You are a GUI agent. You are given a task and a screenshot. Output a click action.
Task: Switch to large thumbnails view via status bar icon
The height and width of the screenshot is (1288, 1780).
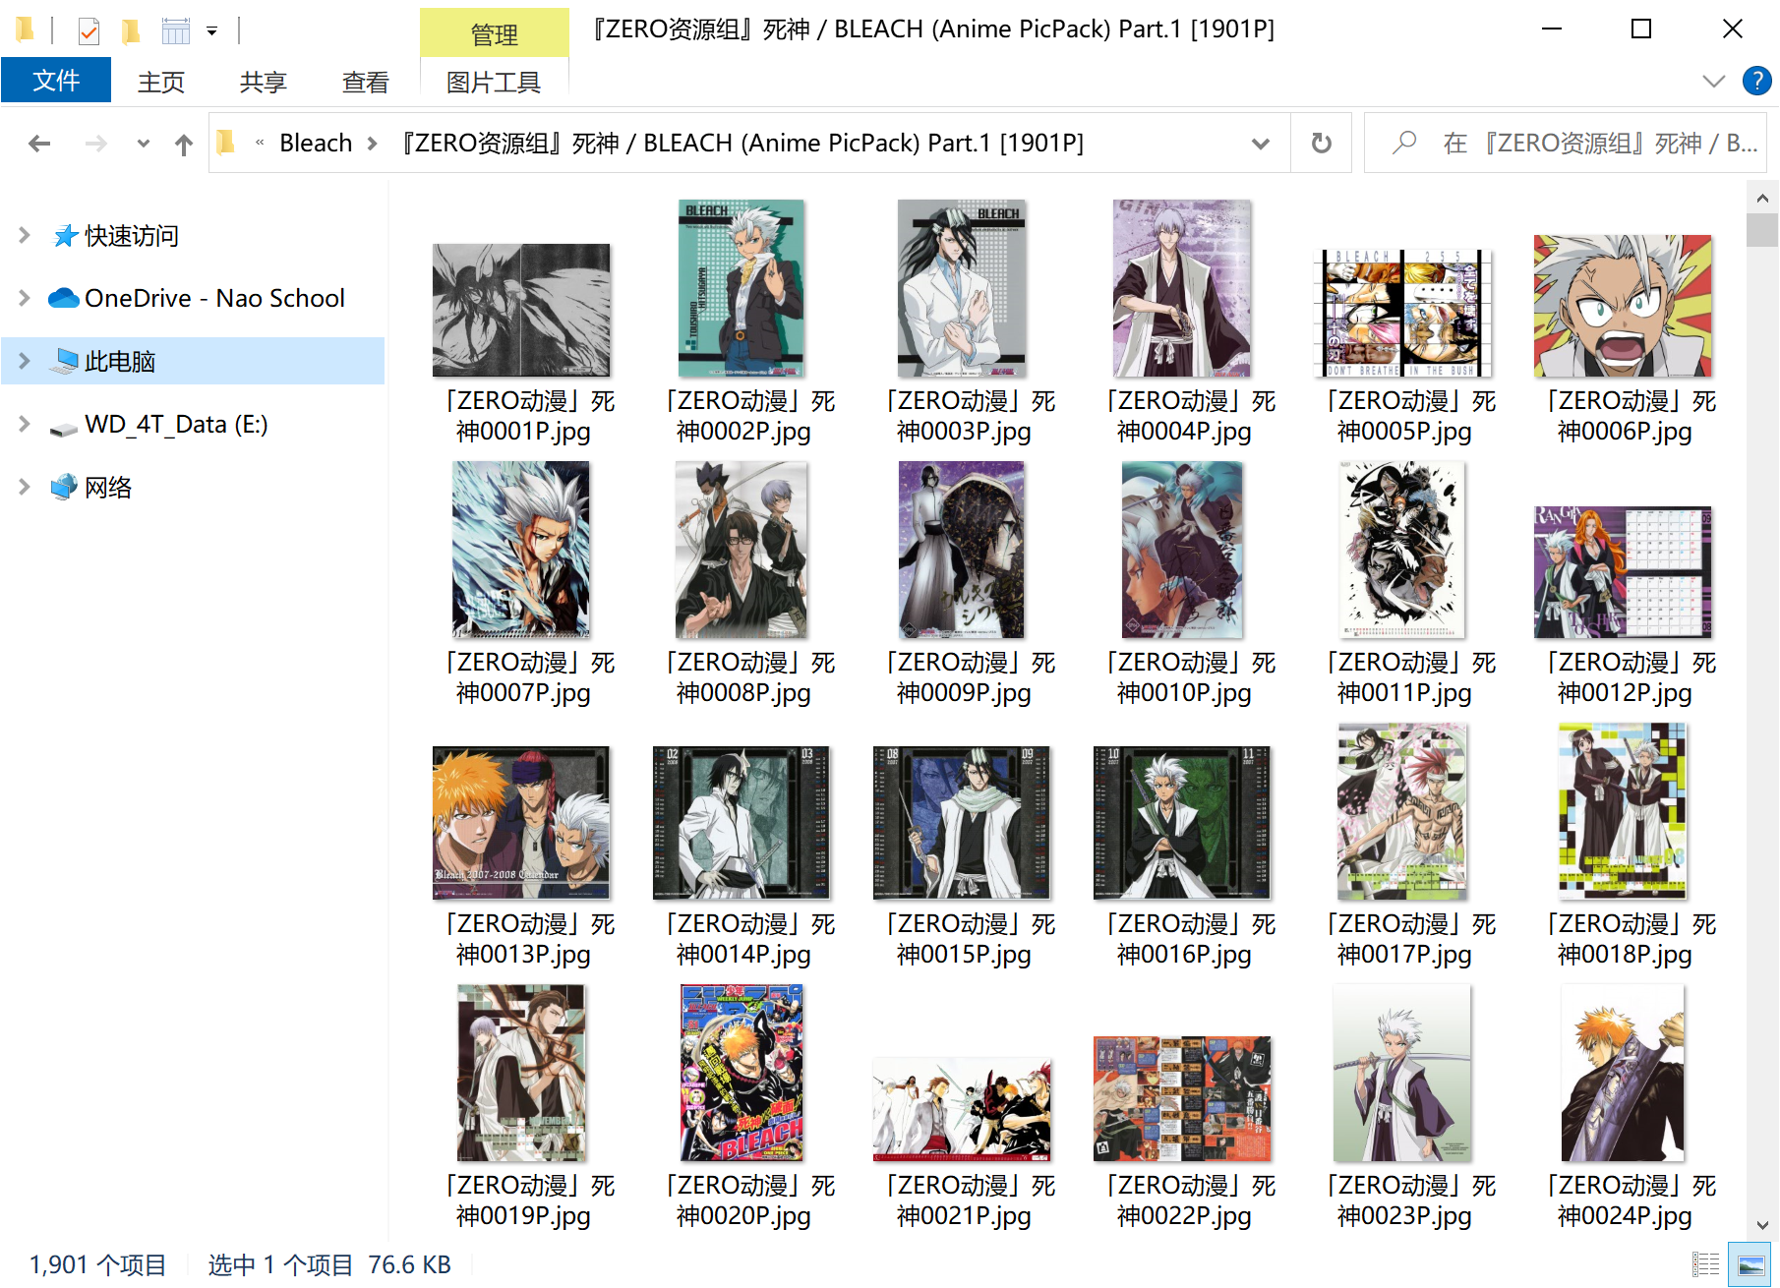pos(1751,1265)
